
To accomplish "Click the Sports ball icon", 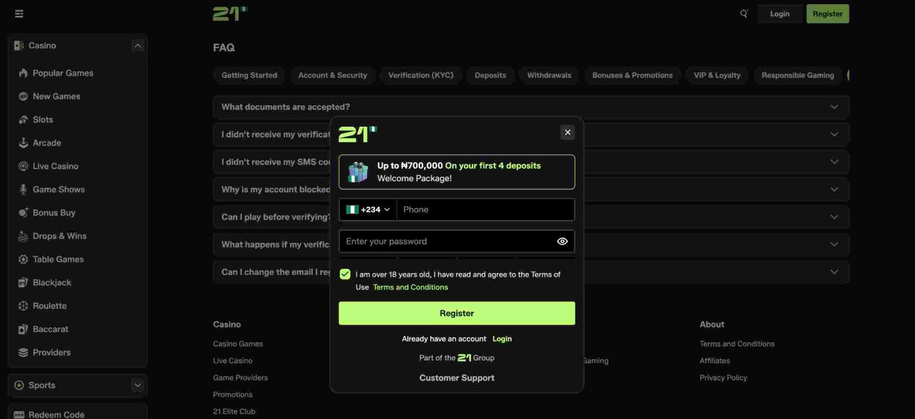I will pos(19,385).
